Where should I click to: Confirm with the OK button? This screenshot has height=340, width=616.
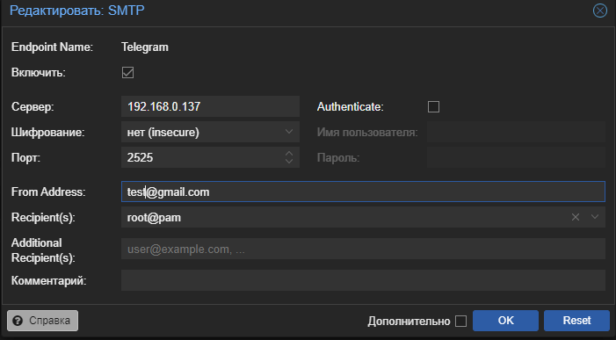[505, 321]
